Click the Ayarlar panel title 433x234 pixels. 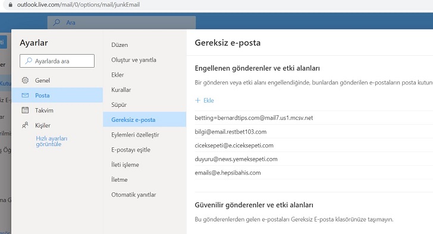pyautogui.click(x=34, y=43)
